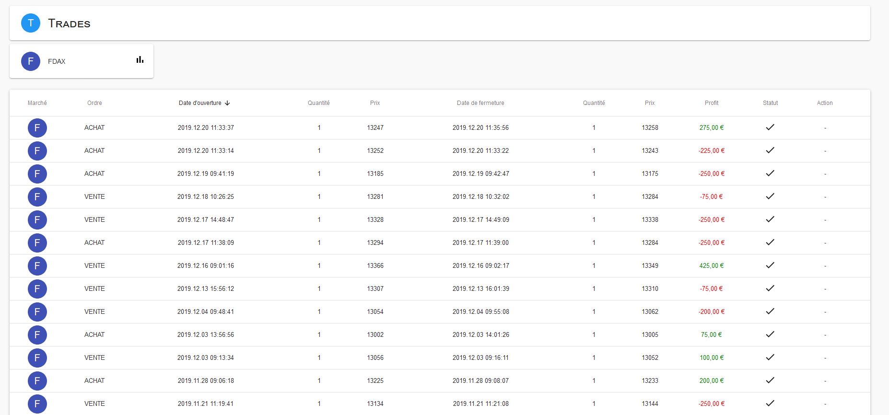Click the Statut column header
This screenshot has width=889, height=415.
click(x=770, y=103)
